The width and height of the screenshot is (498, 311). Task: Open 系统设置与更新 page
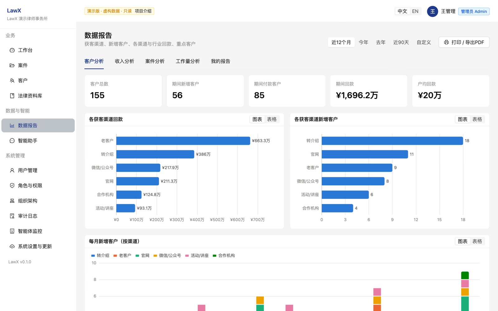(x=38, y=246)
